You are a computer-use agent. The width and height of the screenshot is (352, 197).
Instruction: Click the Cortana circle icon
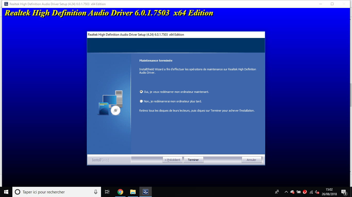click(18, 192)
